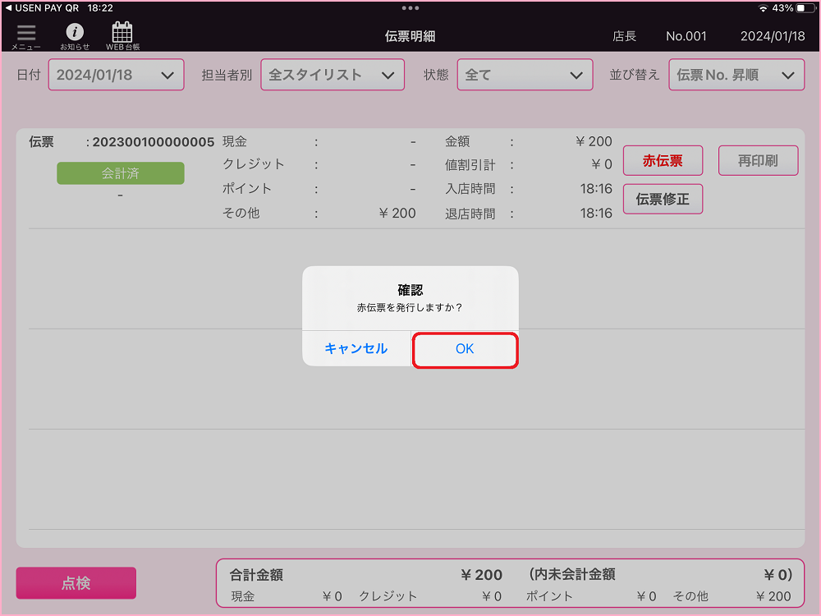This screenshot has width=821, height=616.
Task: Expand the 日付 date dropdown
Action: (116, 75)
